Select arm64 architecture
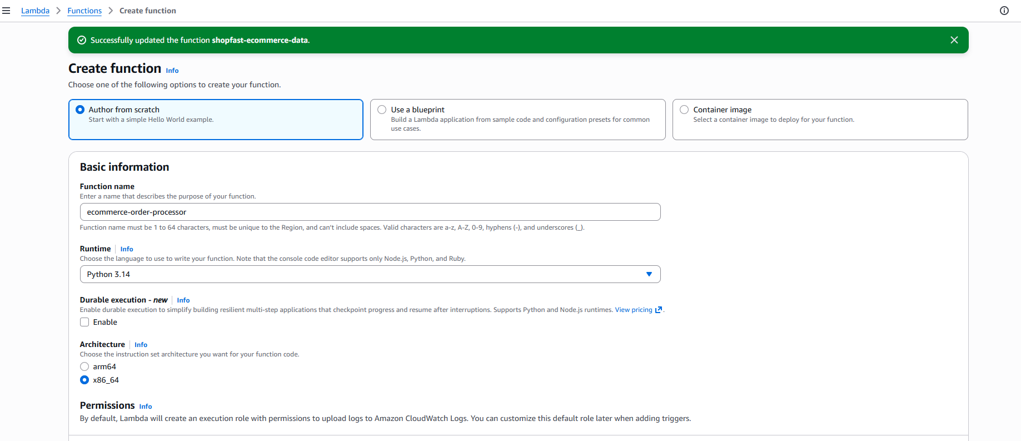The width and height of the screenshot is (1021, 441). point(84,366)
